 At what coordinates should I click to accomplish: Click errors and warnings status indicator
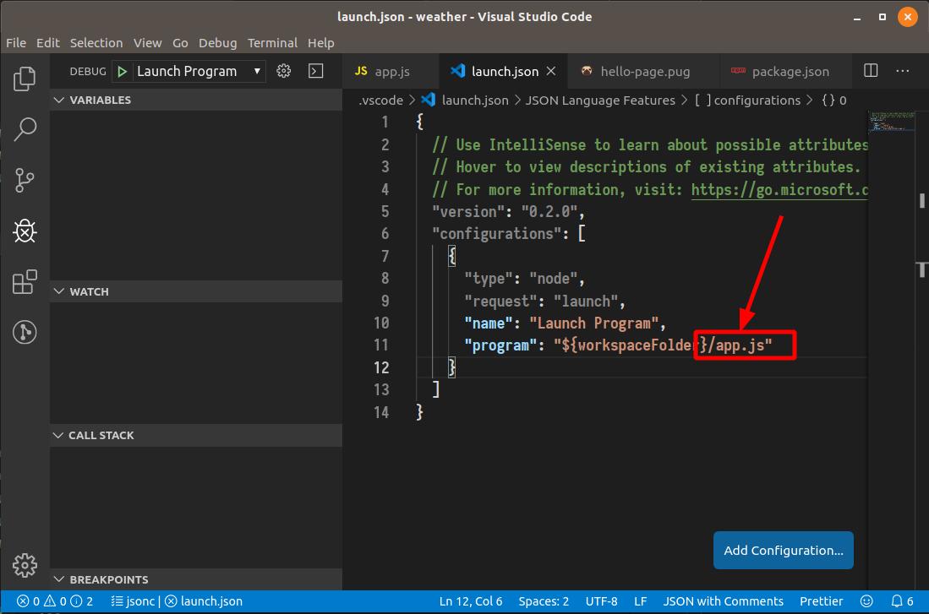pyautogui.click(x=46, y=600)
